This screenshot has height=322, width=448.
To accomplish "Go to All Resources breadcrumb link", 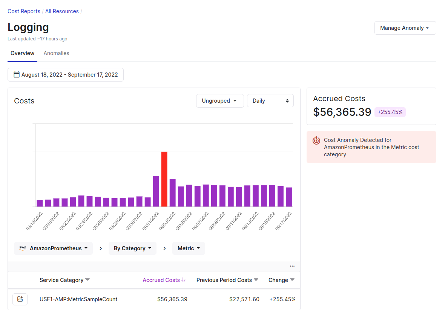I will (x=62, y=11).
